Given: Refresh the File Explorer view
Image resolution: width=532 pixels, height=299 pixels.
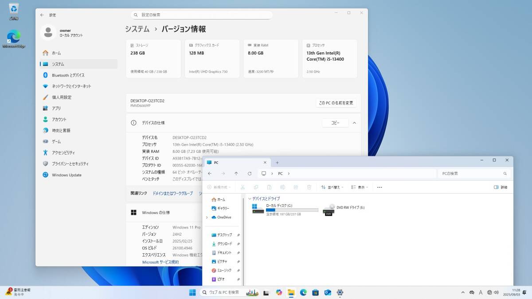Looking at the screenshot, I should coord(250,174).
